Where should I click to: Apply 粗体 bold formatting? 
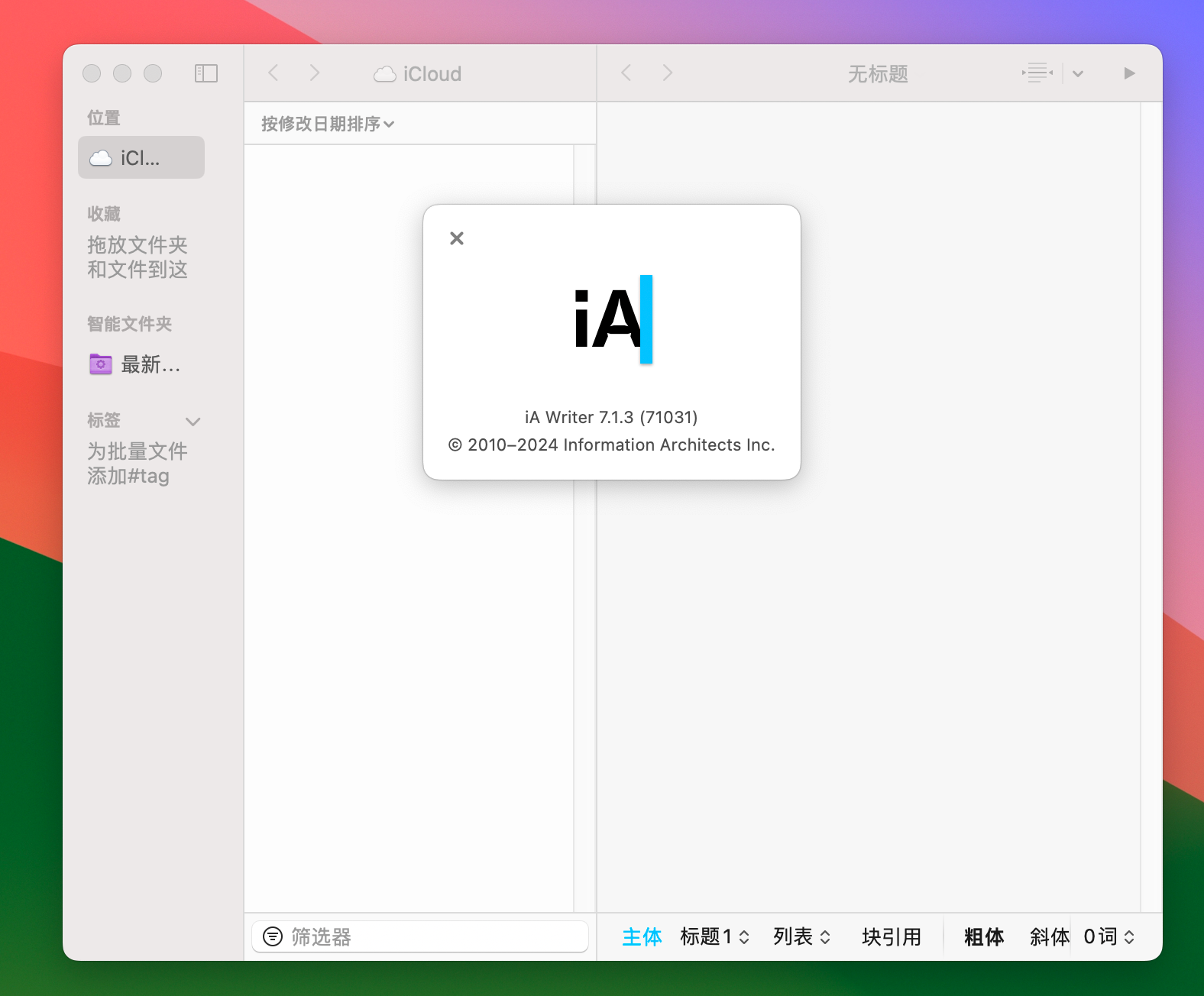[984, 936]
